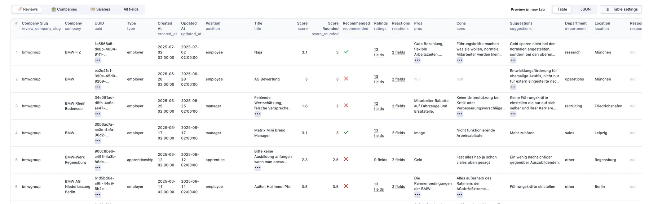The height and width of the screenshot is (204, 649).
Task: Open 13 fields ratings in Leipzig row
Action: pyautogui.click(x=379, y=133)
